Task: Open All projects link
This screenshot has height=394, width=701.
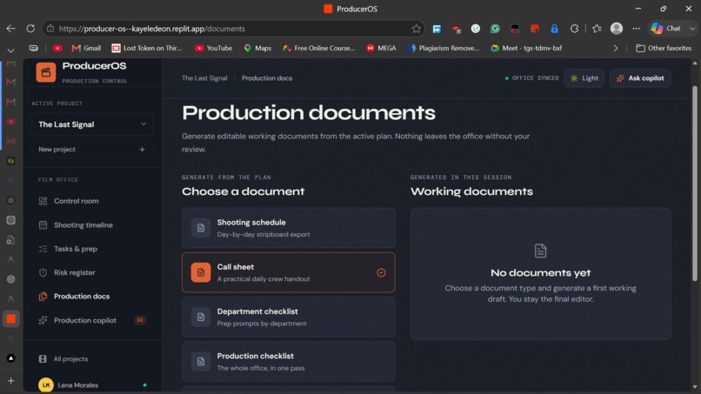Action: tap(70, 358)
